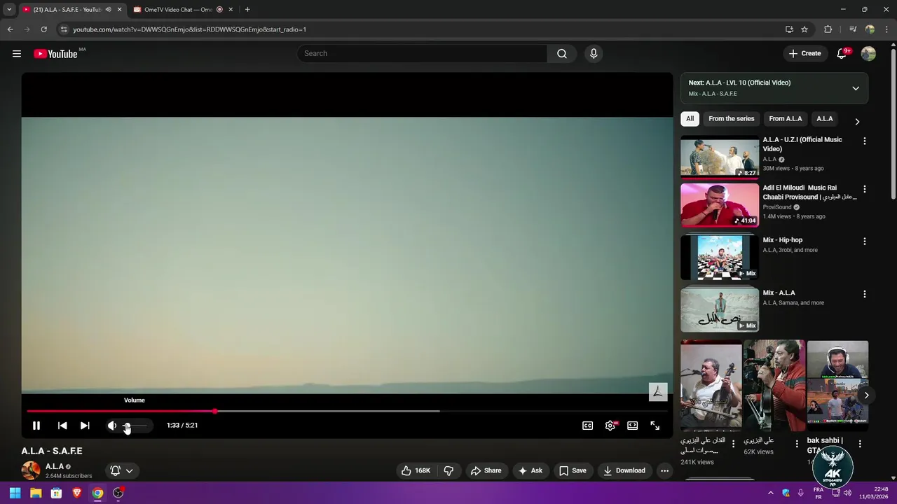Image resolution: width=897 pixels, height=504 pixels.
Task: Open the A.L.A channel avatar
Action: [31, 470]
